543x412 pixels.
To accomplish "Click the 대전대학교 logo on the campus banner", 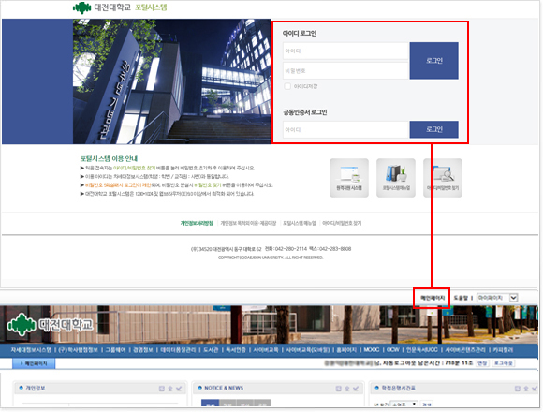I will (x=51, y=324).
